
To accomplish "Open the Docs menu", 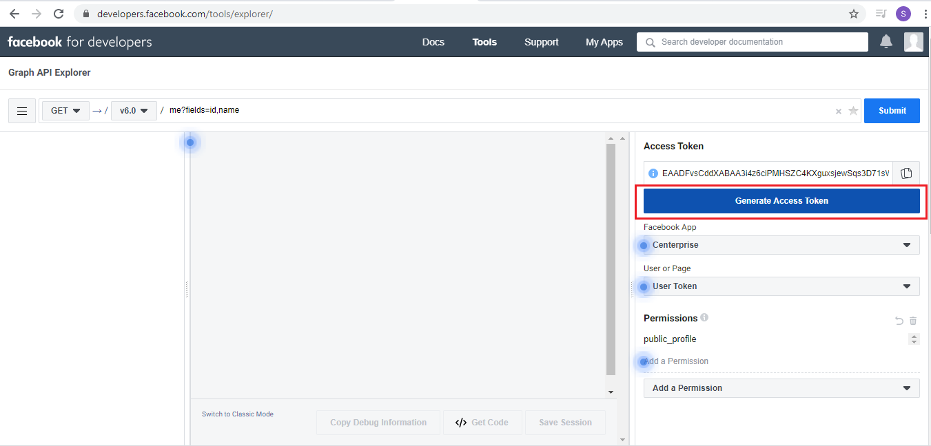I will [433, 42].
